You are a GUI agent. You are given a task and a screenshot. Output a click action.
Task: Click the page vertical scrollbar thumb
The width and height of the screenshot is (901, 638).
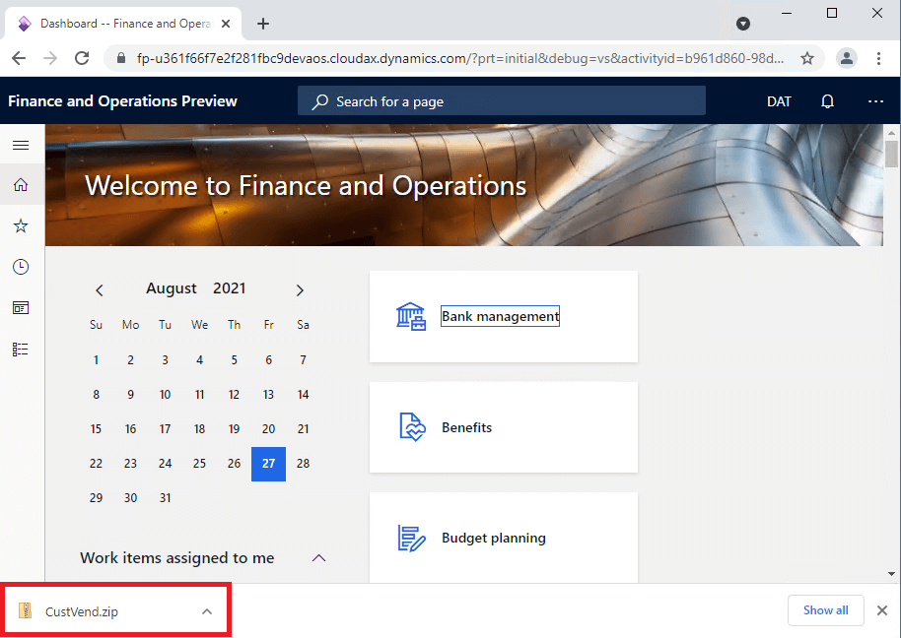click(x=891, y=154)
